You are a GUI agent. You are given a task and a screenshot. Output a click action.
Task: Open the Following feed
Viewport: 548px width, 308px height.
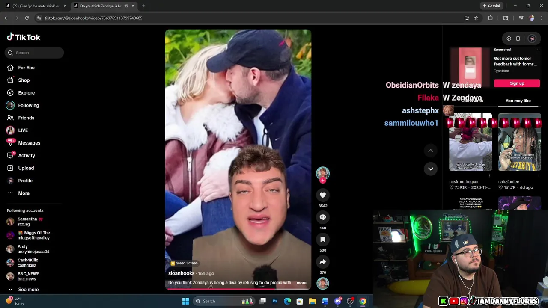tap(28, 105)
